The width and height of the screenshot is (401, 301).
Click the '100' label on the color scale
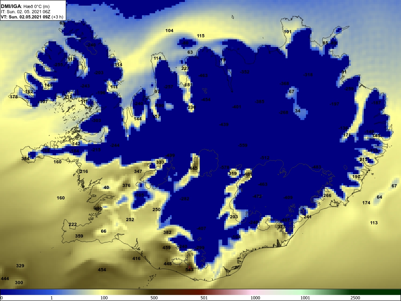point(104,298)
